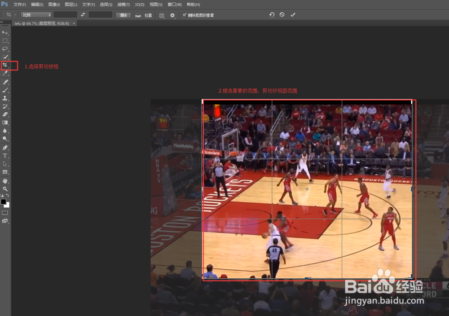Open the 选择(S) menu
The height and width of the screenshot is (316, 449).
(106, 4)
